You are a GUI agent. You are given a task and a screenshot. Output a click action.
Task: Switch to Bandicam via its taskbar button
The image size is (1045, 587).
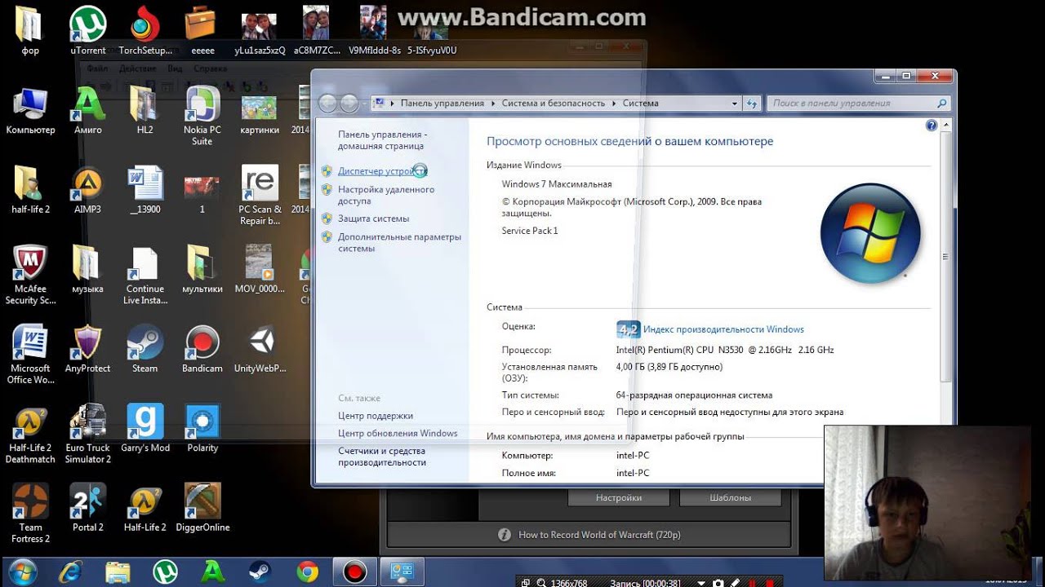354,572
